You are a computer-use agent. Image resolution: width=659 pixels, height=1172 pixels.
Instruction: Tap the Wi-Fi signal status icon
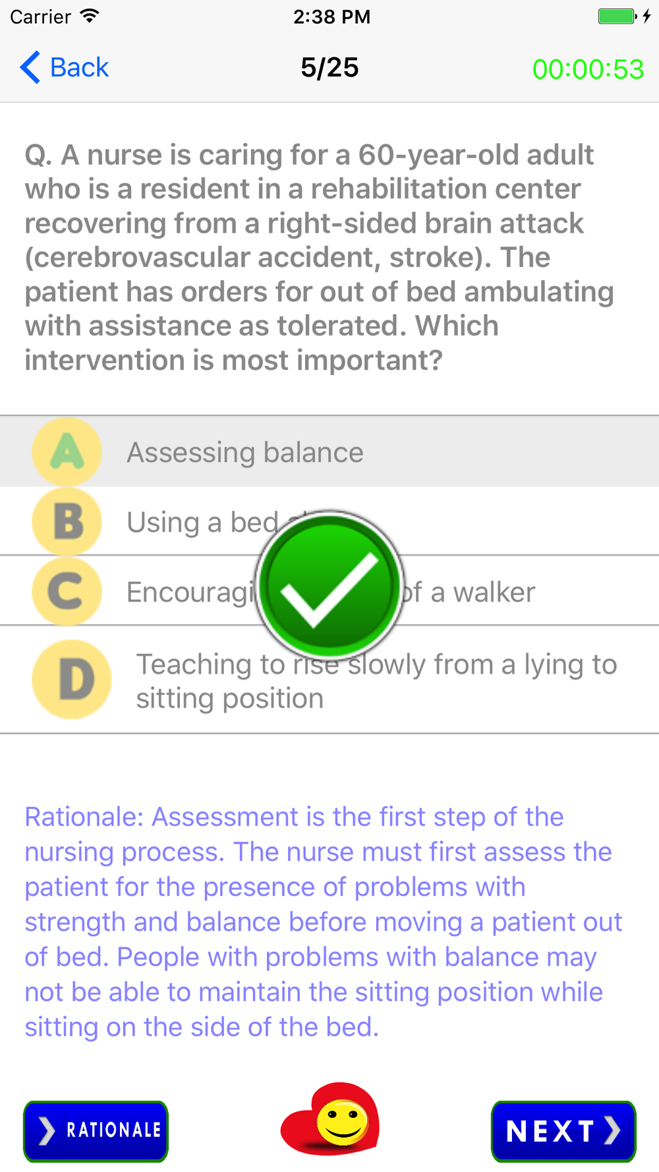pos(90,16)
